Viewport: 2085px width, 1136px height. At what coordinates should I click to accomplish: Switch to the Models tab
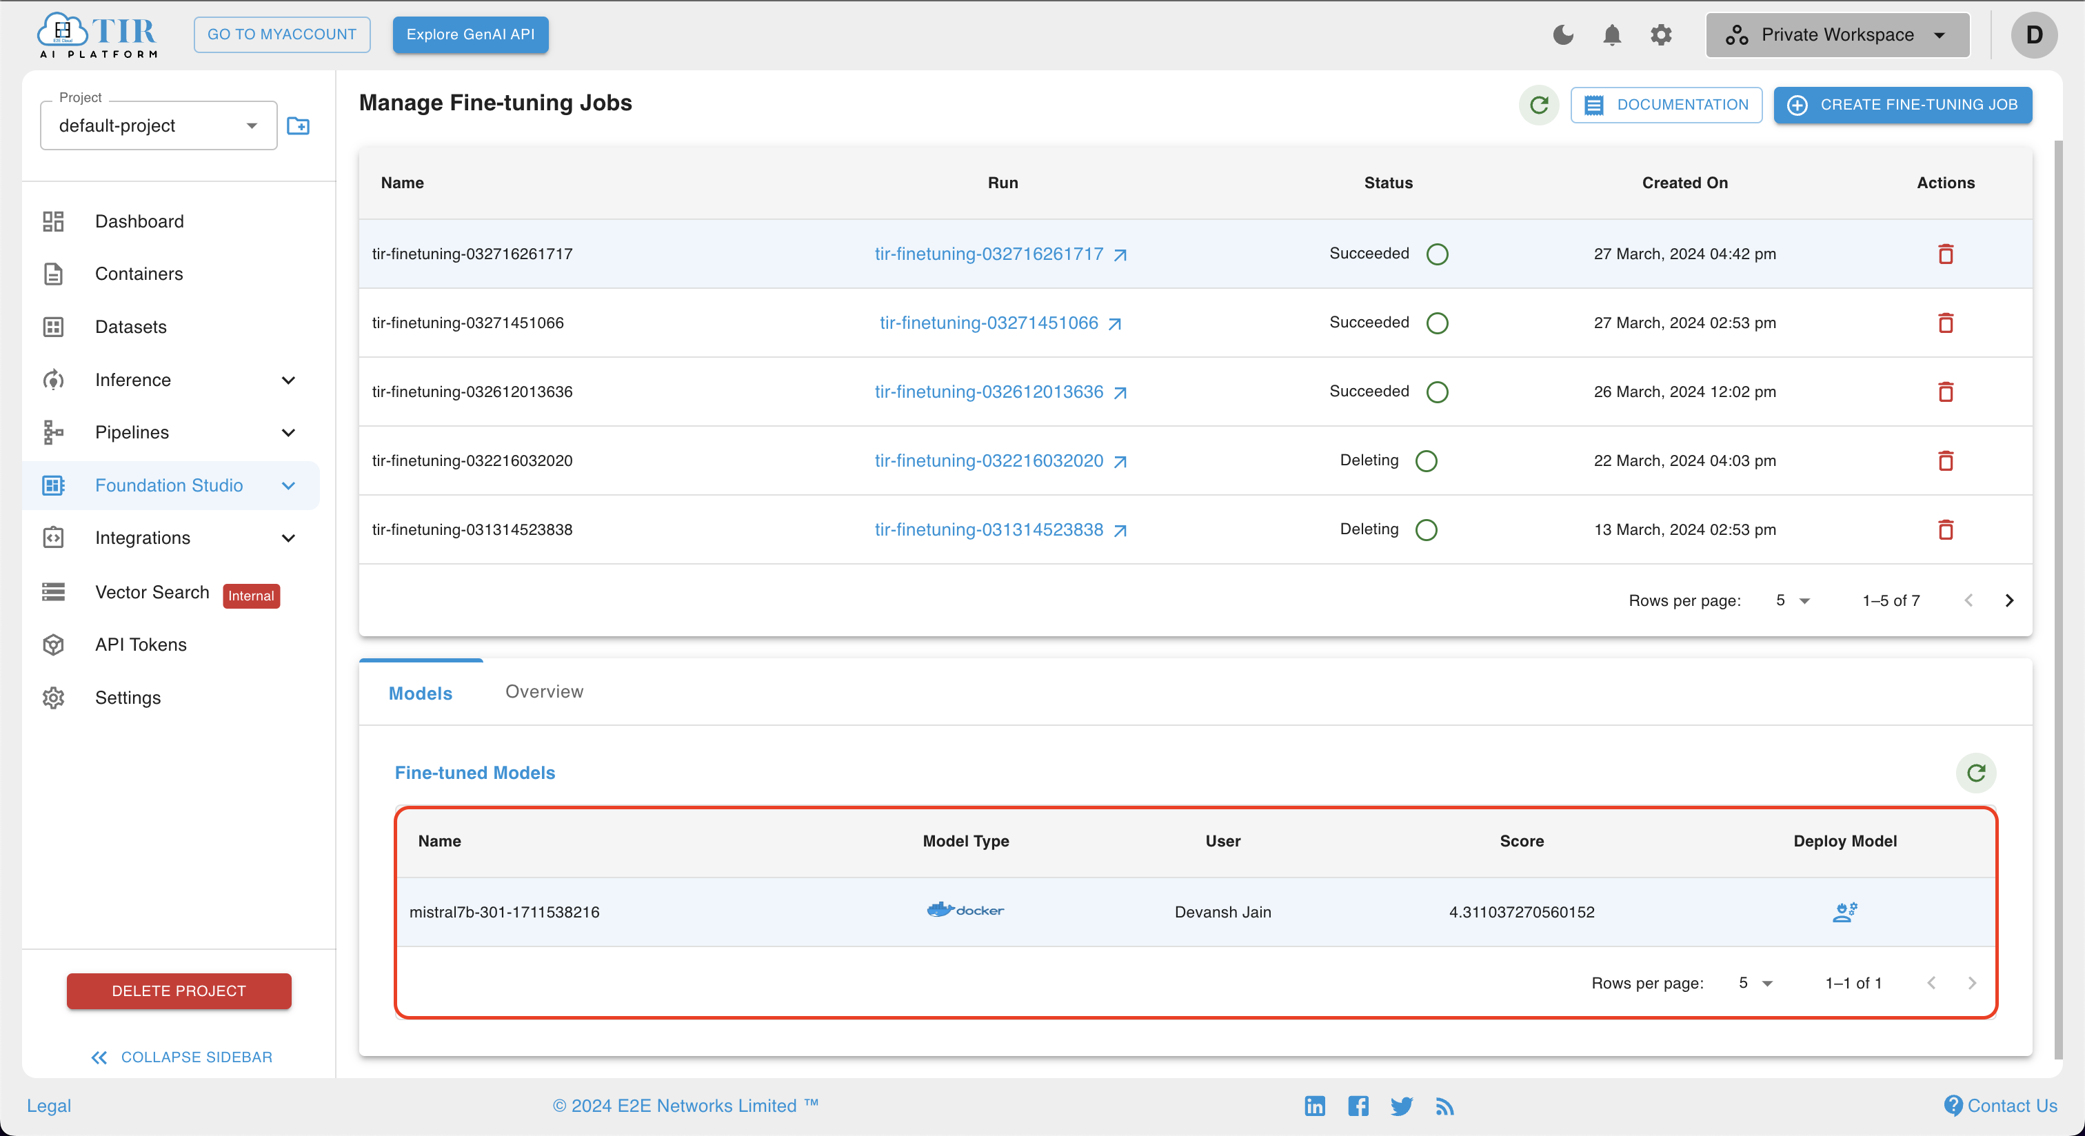coord(420,693)
